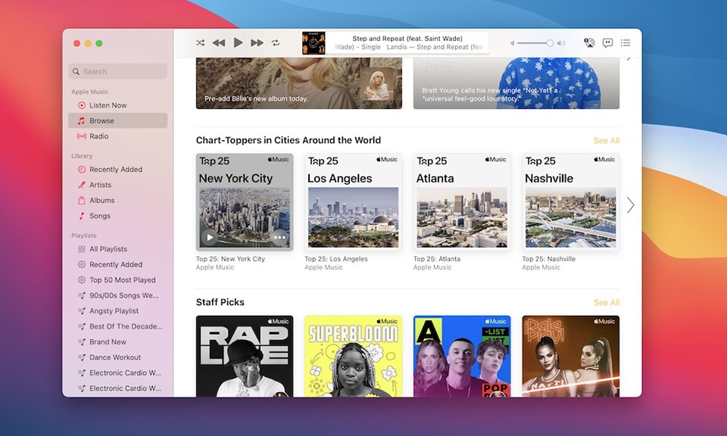Go to Albums in the library
The image size is (727, 436).
[118, 200]
